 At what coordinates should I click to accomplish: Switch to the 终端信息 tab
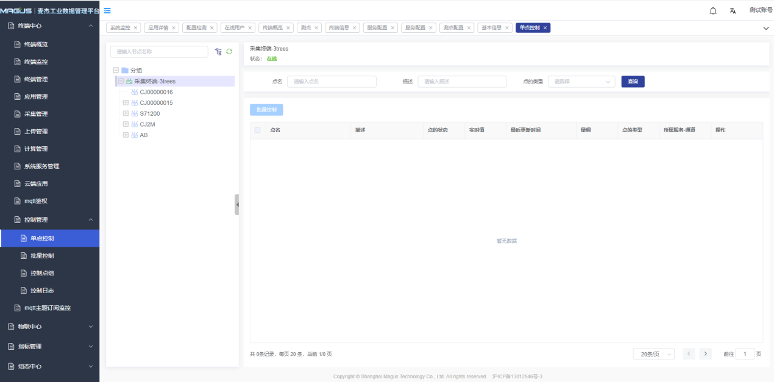click(x=338, y=28)
